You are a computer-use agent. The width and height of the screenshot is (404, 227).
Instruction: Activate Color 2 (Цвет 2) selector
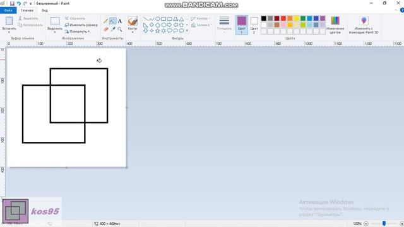coord(254,25)
